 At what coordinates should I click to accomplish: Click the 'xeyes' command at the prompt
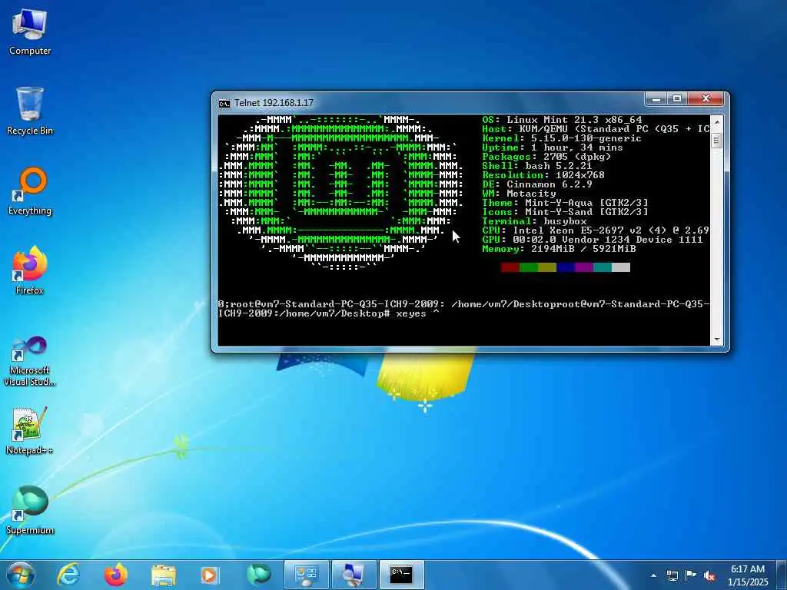click(410, 314)
